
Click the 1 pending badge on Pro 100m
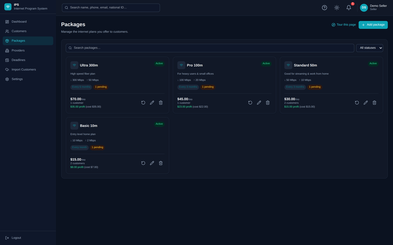208,87
